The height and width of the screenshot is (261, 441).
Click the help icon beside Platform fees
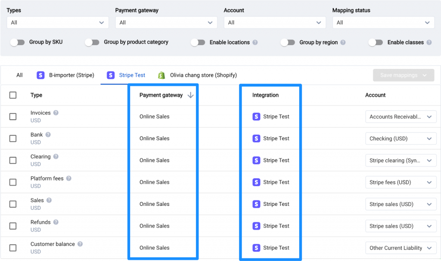69,178
